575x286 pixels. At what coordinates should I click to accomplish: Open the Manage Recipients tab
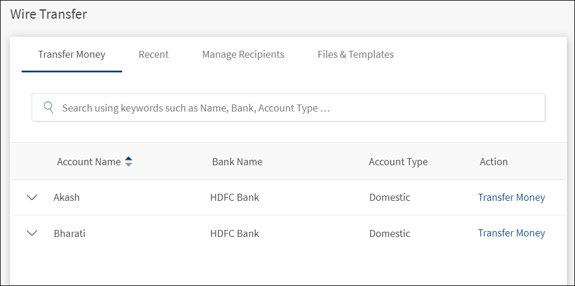pos(243,54)
